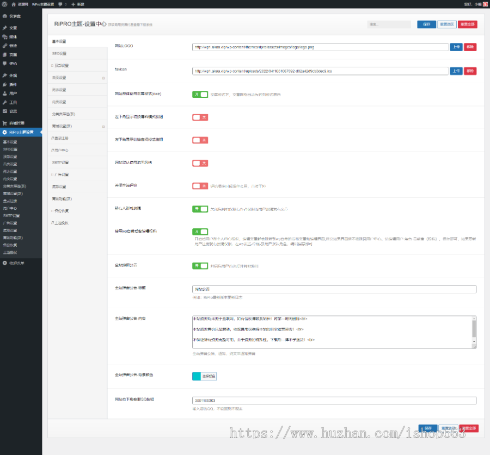490x455 pixels.
Task: Click the plus 新建 icon in admin bar
Action: pyautogui.click(x=73, y=4)
